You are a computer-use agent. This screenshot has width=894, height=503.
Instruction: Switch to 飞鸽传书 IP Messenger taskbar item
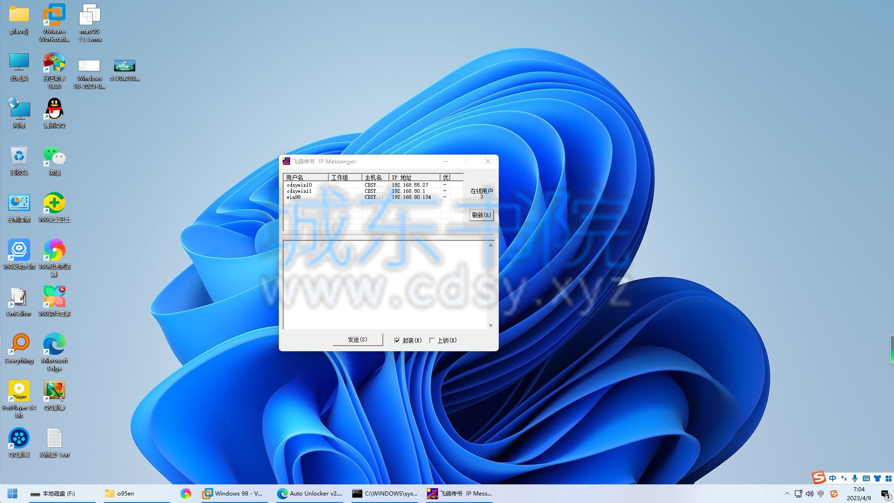click(x=459, y=493)
